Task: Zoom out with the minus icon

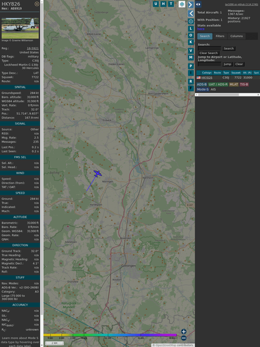Action: click(184, 338)
